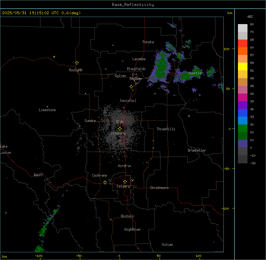Select the red 65-60 dBZ swatch
The image size is (266, 260).
click(x=243, y=43)
